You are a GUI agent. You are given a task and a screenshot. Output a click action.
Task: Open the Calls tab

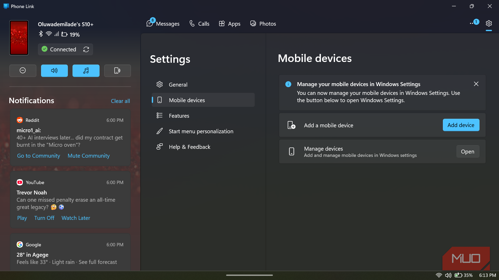tap(199, 24)
